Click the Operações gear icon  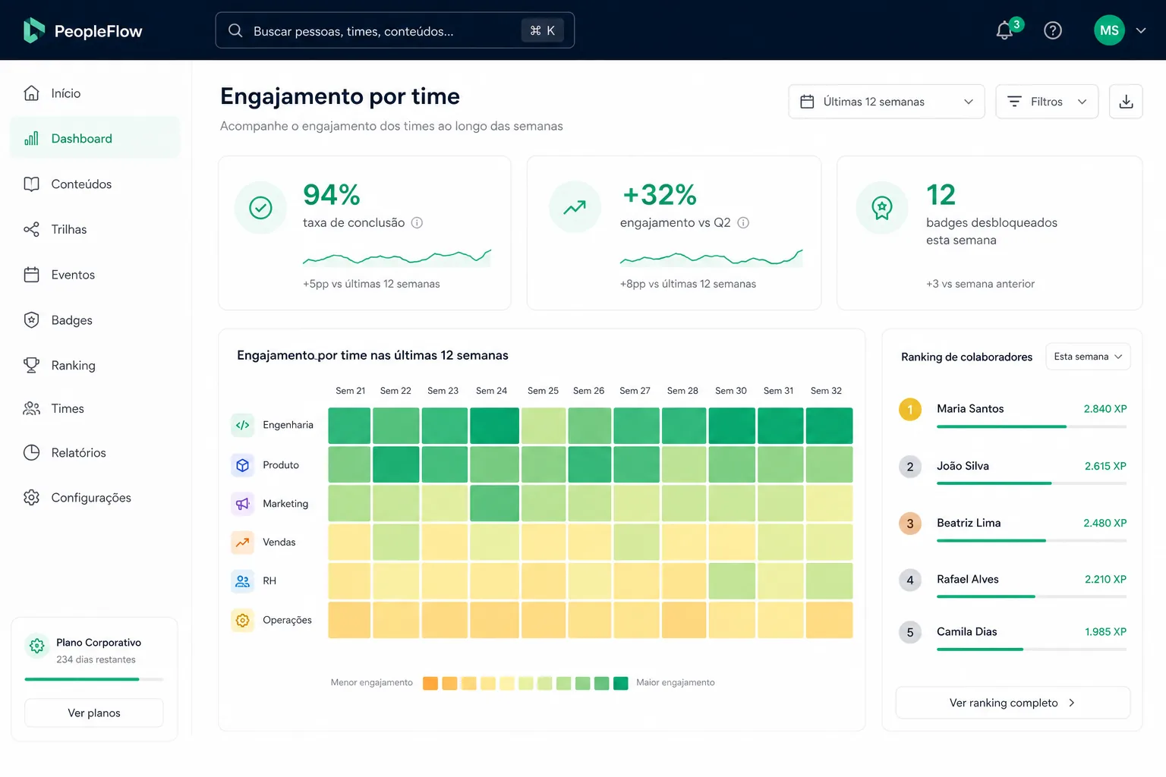[x=242, y=621]
